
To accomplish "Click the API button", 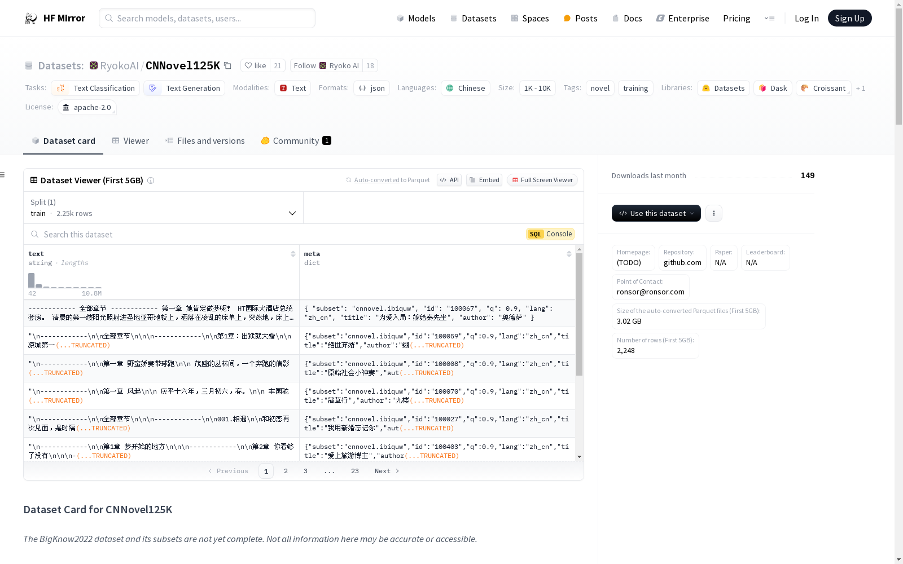I will [x=449, y=180].
